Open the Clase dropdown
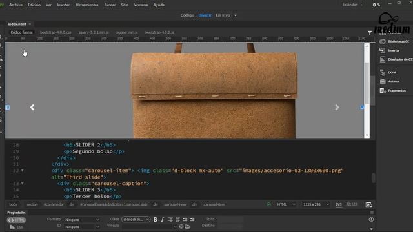 point(136,219)
